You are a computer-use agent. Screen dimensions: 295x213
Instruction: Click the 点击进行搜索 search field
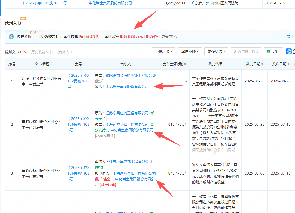(x=246, y=51)
